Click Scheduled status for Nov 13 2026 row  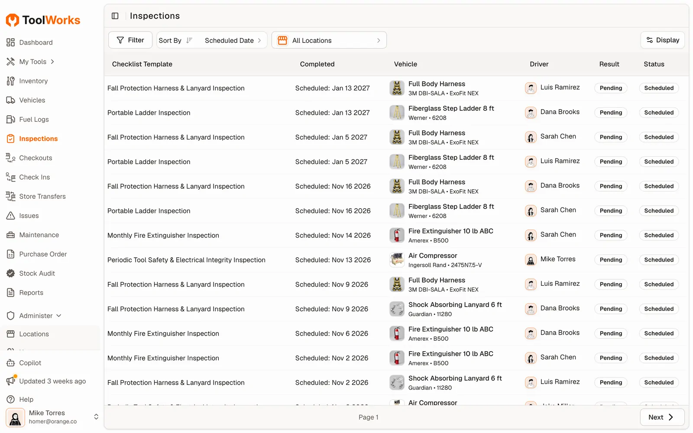tap(659, 260)
